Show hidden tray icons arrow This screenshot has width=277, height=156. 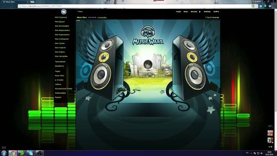point(251,153)
